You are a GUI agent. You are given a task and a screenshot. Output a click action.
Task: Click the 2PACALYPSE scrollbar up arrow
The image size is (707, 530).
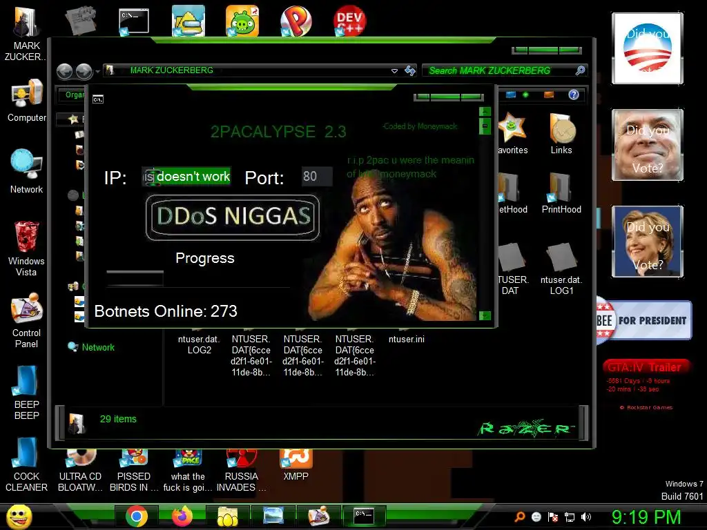tap(485, 111)
